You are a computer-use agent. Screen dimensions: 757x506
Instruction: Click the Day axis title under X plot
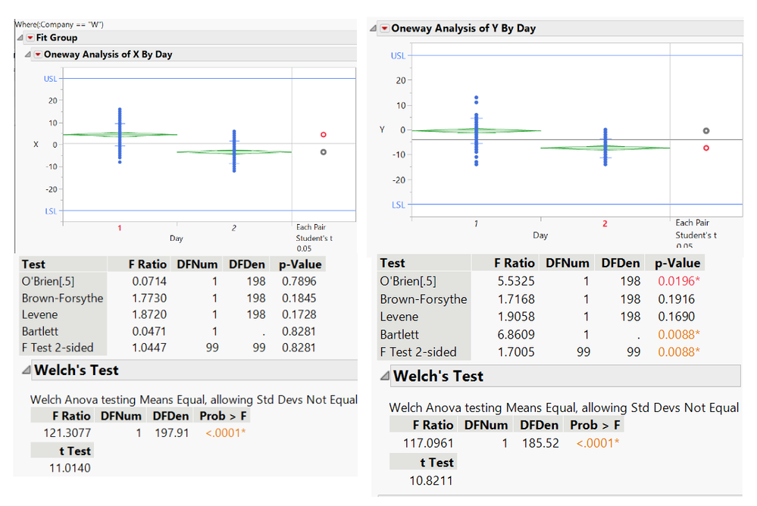click(176, 239)
